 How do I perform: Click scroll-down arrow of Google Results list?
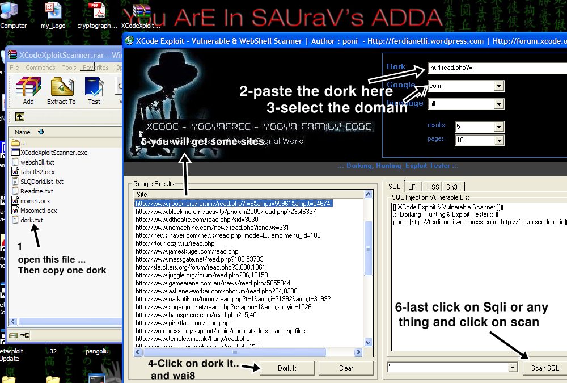368,342
